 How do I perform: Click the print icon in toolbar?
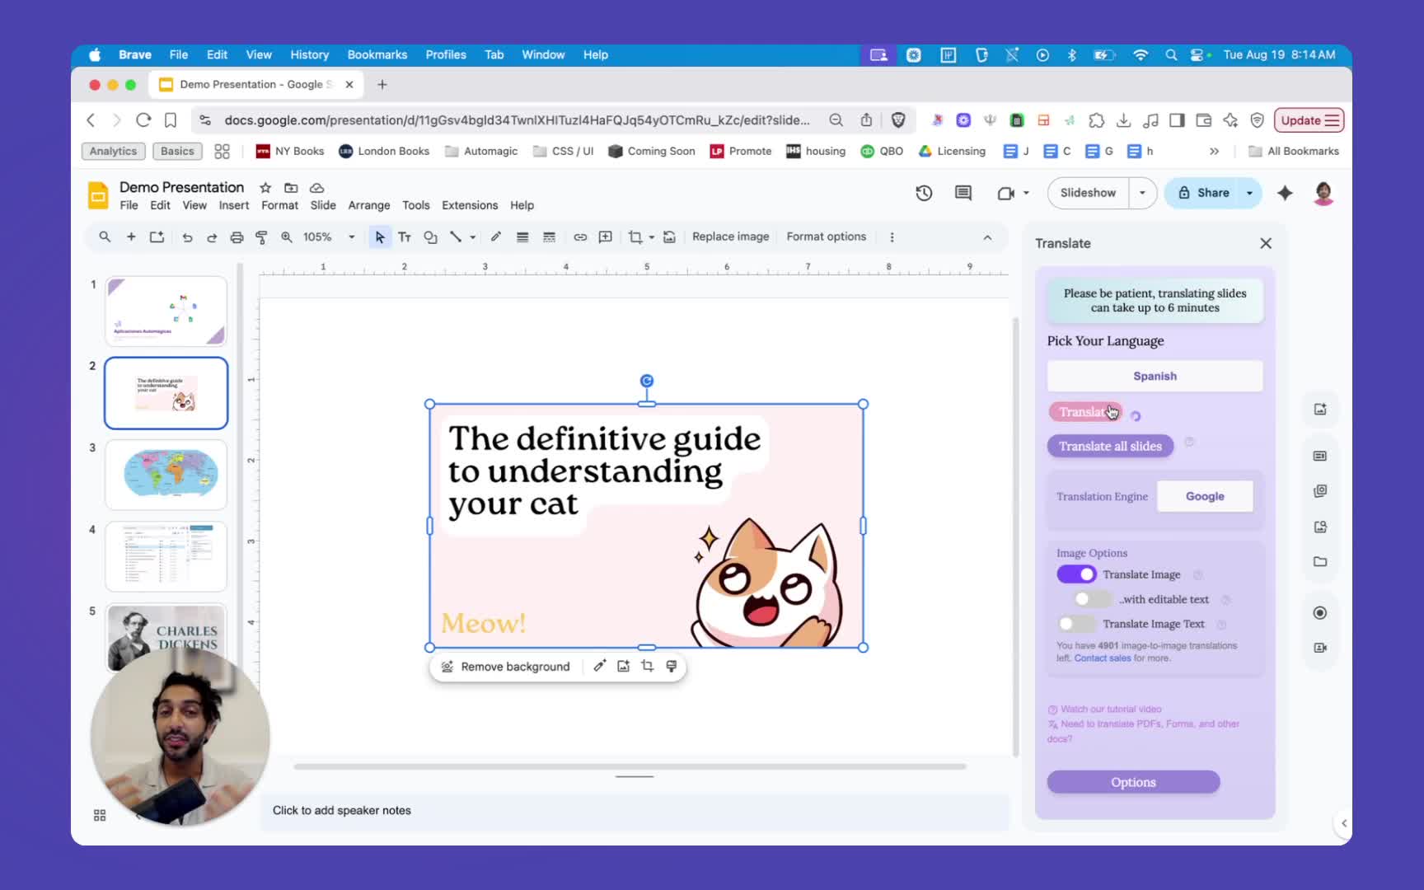(237, 237)
